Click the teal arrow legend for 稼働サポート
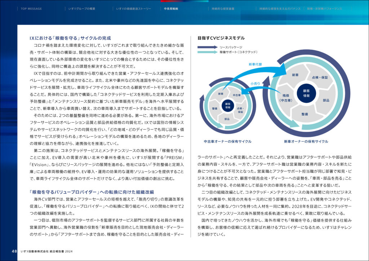 (x=207, y=52)
